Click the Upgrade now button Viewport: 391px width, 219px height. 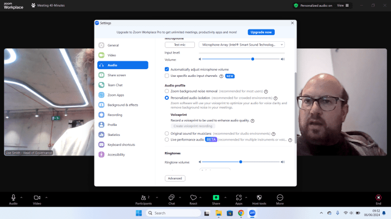pyautogui.click(x=261, y=32)
